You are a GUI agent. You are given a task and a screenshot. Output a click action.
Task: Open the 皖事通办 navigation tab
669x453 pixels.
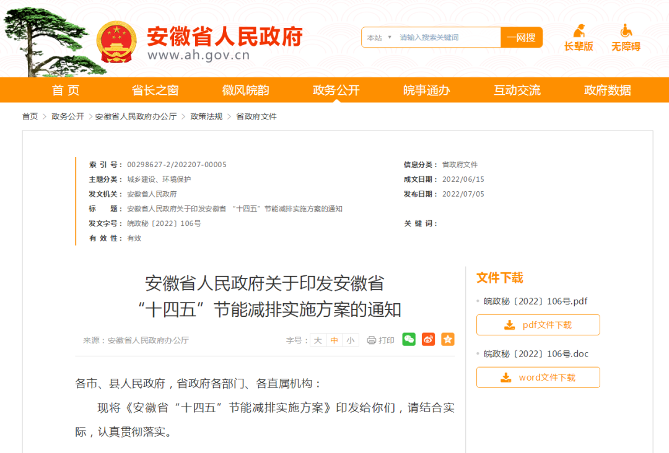(426, 90)
